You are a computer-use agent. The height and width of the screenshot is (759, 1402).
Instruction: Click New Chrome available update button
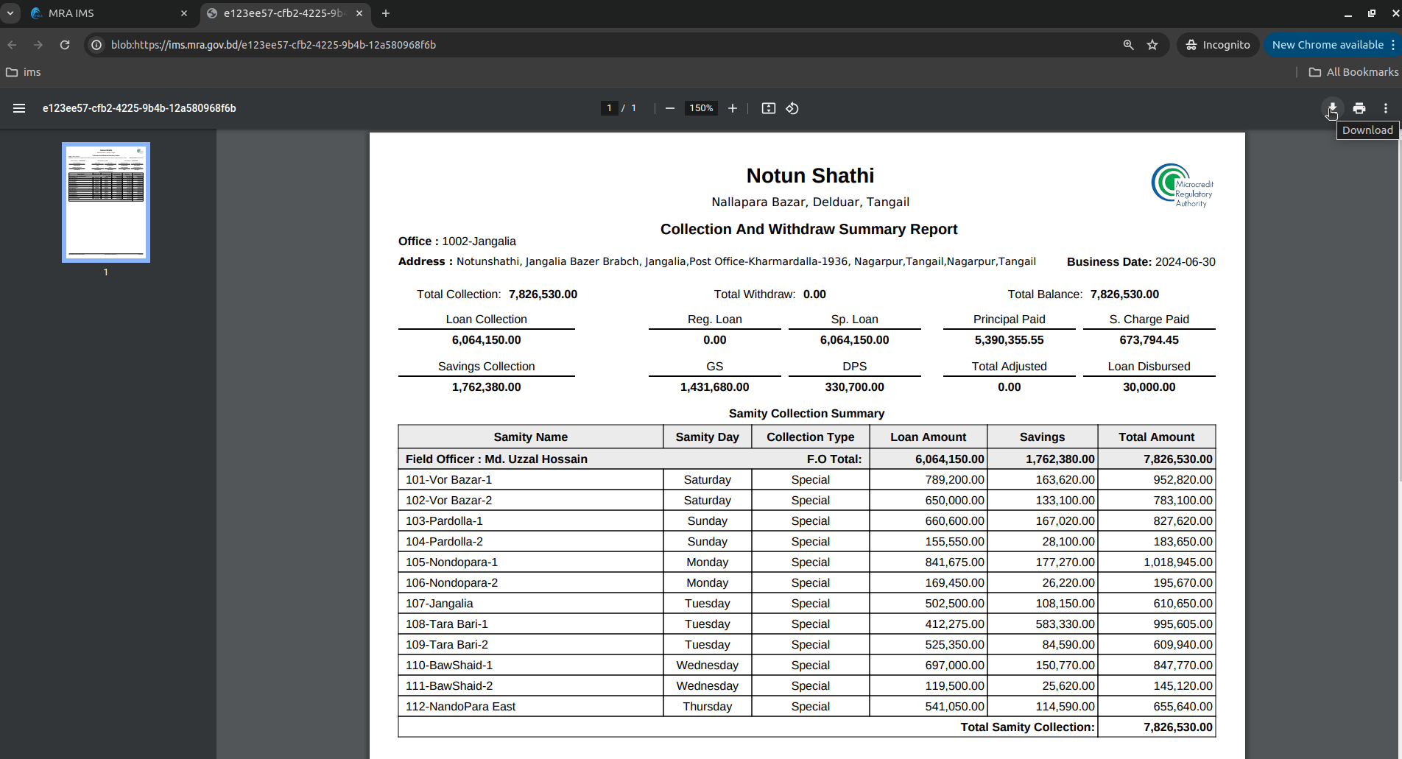click(x=1328, y=45)
